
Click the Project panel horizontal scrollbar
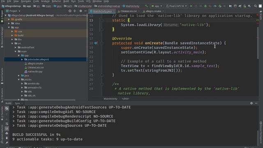point(40,100)
